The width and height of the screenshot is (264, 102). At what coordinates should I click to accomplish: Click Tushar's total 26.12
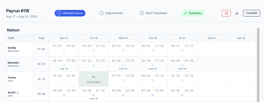pos(41,79)
